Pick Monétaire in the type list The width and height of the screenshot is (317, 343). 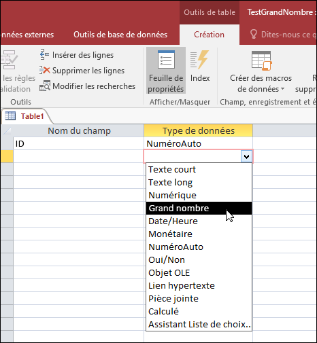199,234
